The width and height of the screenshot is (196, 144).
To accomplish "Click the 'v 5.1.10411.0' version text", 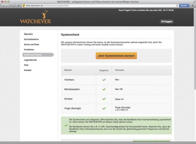I will click(x=121, y=110).
